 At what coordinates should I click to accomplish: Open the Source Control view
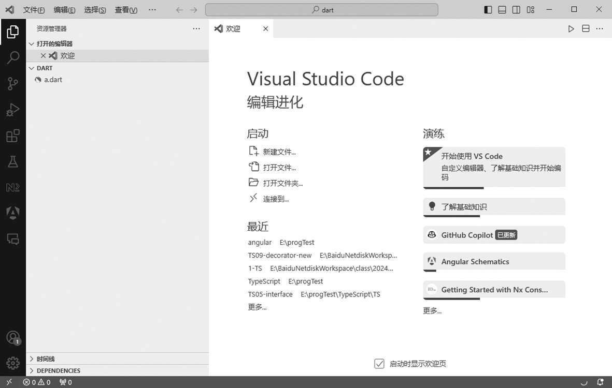pyautogui.click(x=13, y=84)
